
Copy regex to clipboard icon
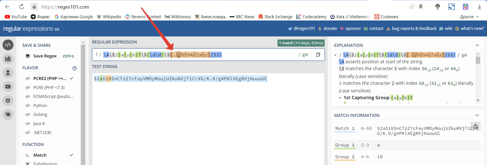click(x=318, y=55)
